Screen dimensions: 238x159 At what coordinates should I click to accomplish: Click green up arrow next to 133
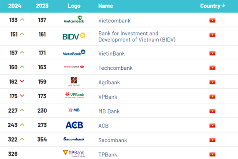[x=22, y=19]
